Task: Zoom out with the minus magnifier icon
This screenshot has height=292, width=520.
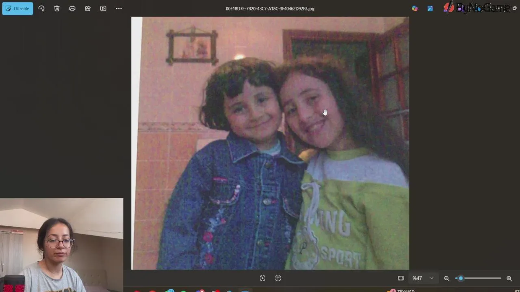Action: (446, 278)
